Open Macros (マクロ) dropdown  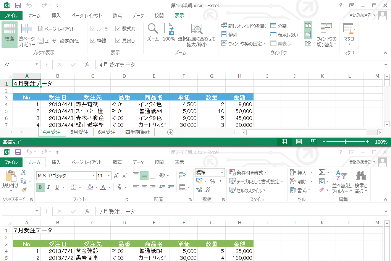point(349,34)
